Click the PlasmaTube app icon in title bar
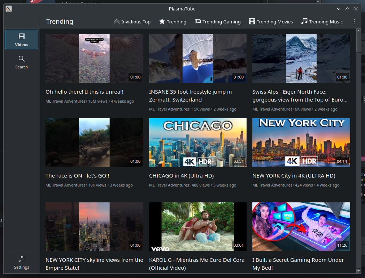365x278 pixels. (x=9, y=9)
